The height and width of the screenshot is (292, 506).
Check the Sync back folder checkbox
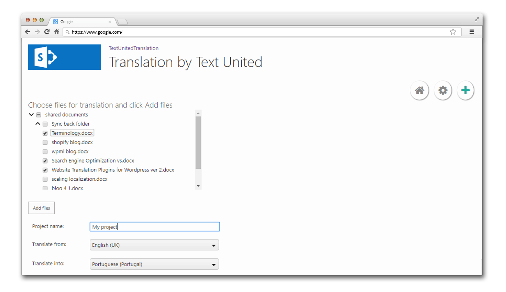click(x=45, y=124)
